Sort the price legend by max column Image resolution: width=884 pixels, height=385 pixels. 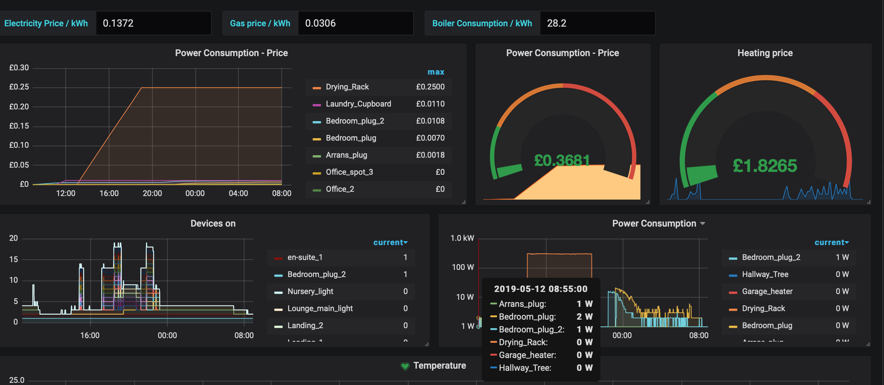click(x=436, y=72)
